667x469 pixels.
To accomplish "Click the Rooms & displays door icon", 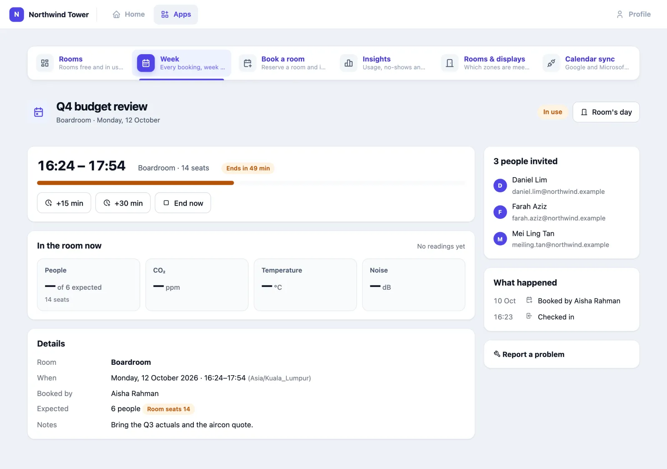I will [x=450, y=63].
